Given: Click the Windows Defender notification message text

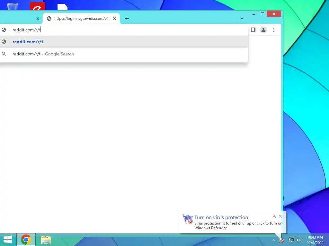Looking at the screenshot, I should 238,225.
